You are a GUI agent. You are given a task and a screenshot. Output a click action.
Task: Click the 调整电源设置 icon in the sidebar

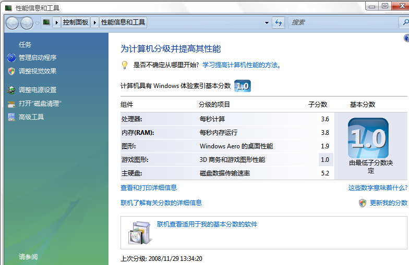point(11,90)
